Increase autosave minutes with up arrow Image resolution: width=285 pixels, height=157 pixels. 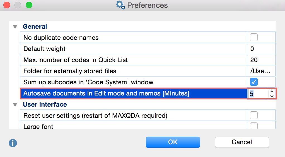tap(272, 91)
